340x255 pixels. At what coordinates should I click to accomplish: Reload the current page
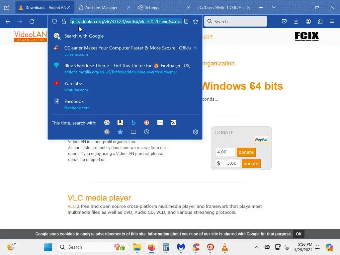coord(32,22)
